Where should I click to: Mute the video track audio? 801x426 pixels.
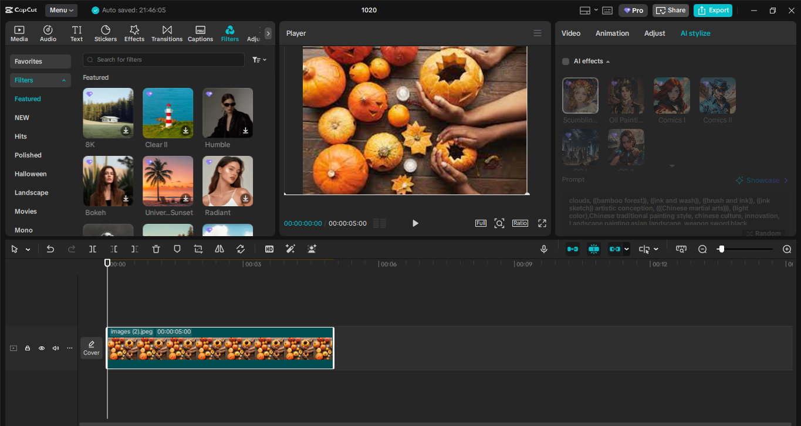click(x=55, y=348)
